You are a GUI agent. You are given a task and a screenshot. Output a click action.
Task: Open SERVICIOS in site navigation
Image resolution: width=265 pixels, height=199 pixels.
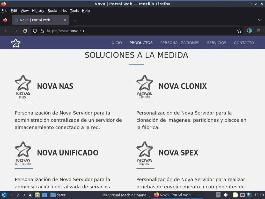point(217,43)
